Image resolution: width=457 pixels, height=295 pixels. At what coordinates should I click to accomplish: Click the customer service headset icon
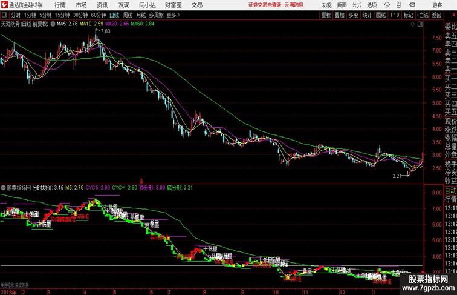(x=387, y=5)
